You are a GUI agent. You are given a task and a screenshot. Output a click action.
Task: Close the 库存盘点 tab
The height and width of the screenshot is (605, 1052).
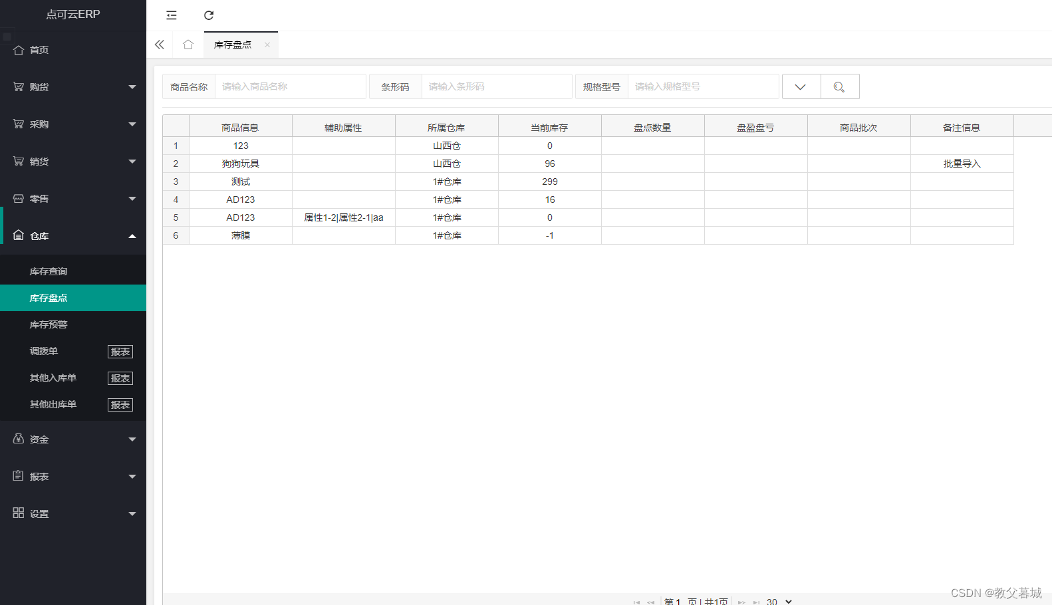click(x=267, y=45)
